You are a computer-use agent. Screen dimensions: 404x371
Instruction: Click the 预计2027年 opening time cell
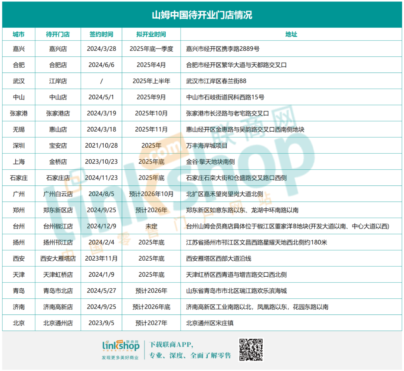(x=151, y=323)
